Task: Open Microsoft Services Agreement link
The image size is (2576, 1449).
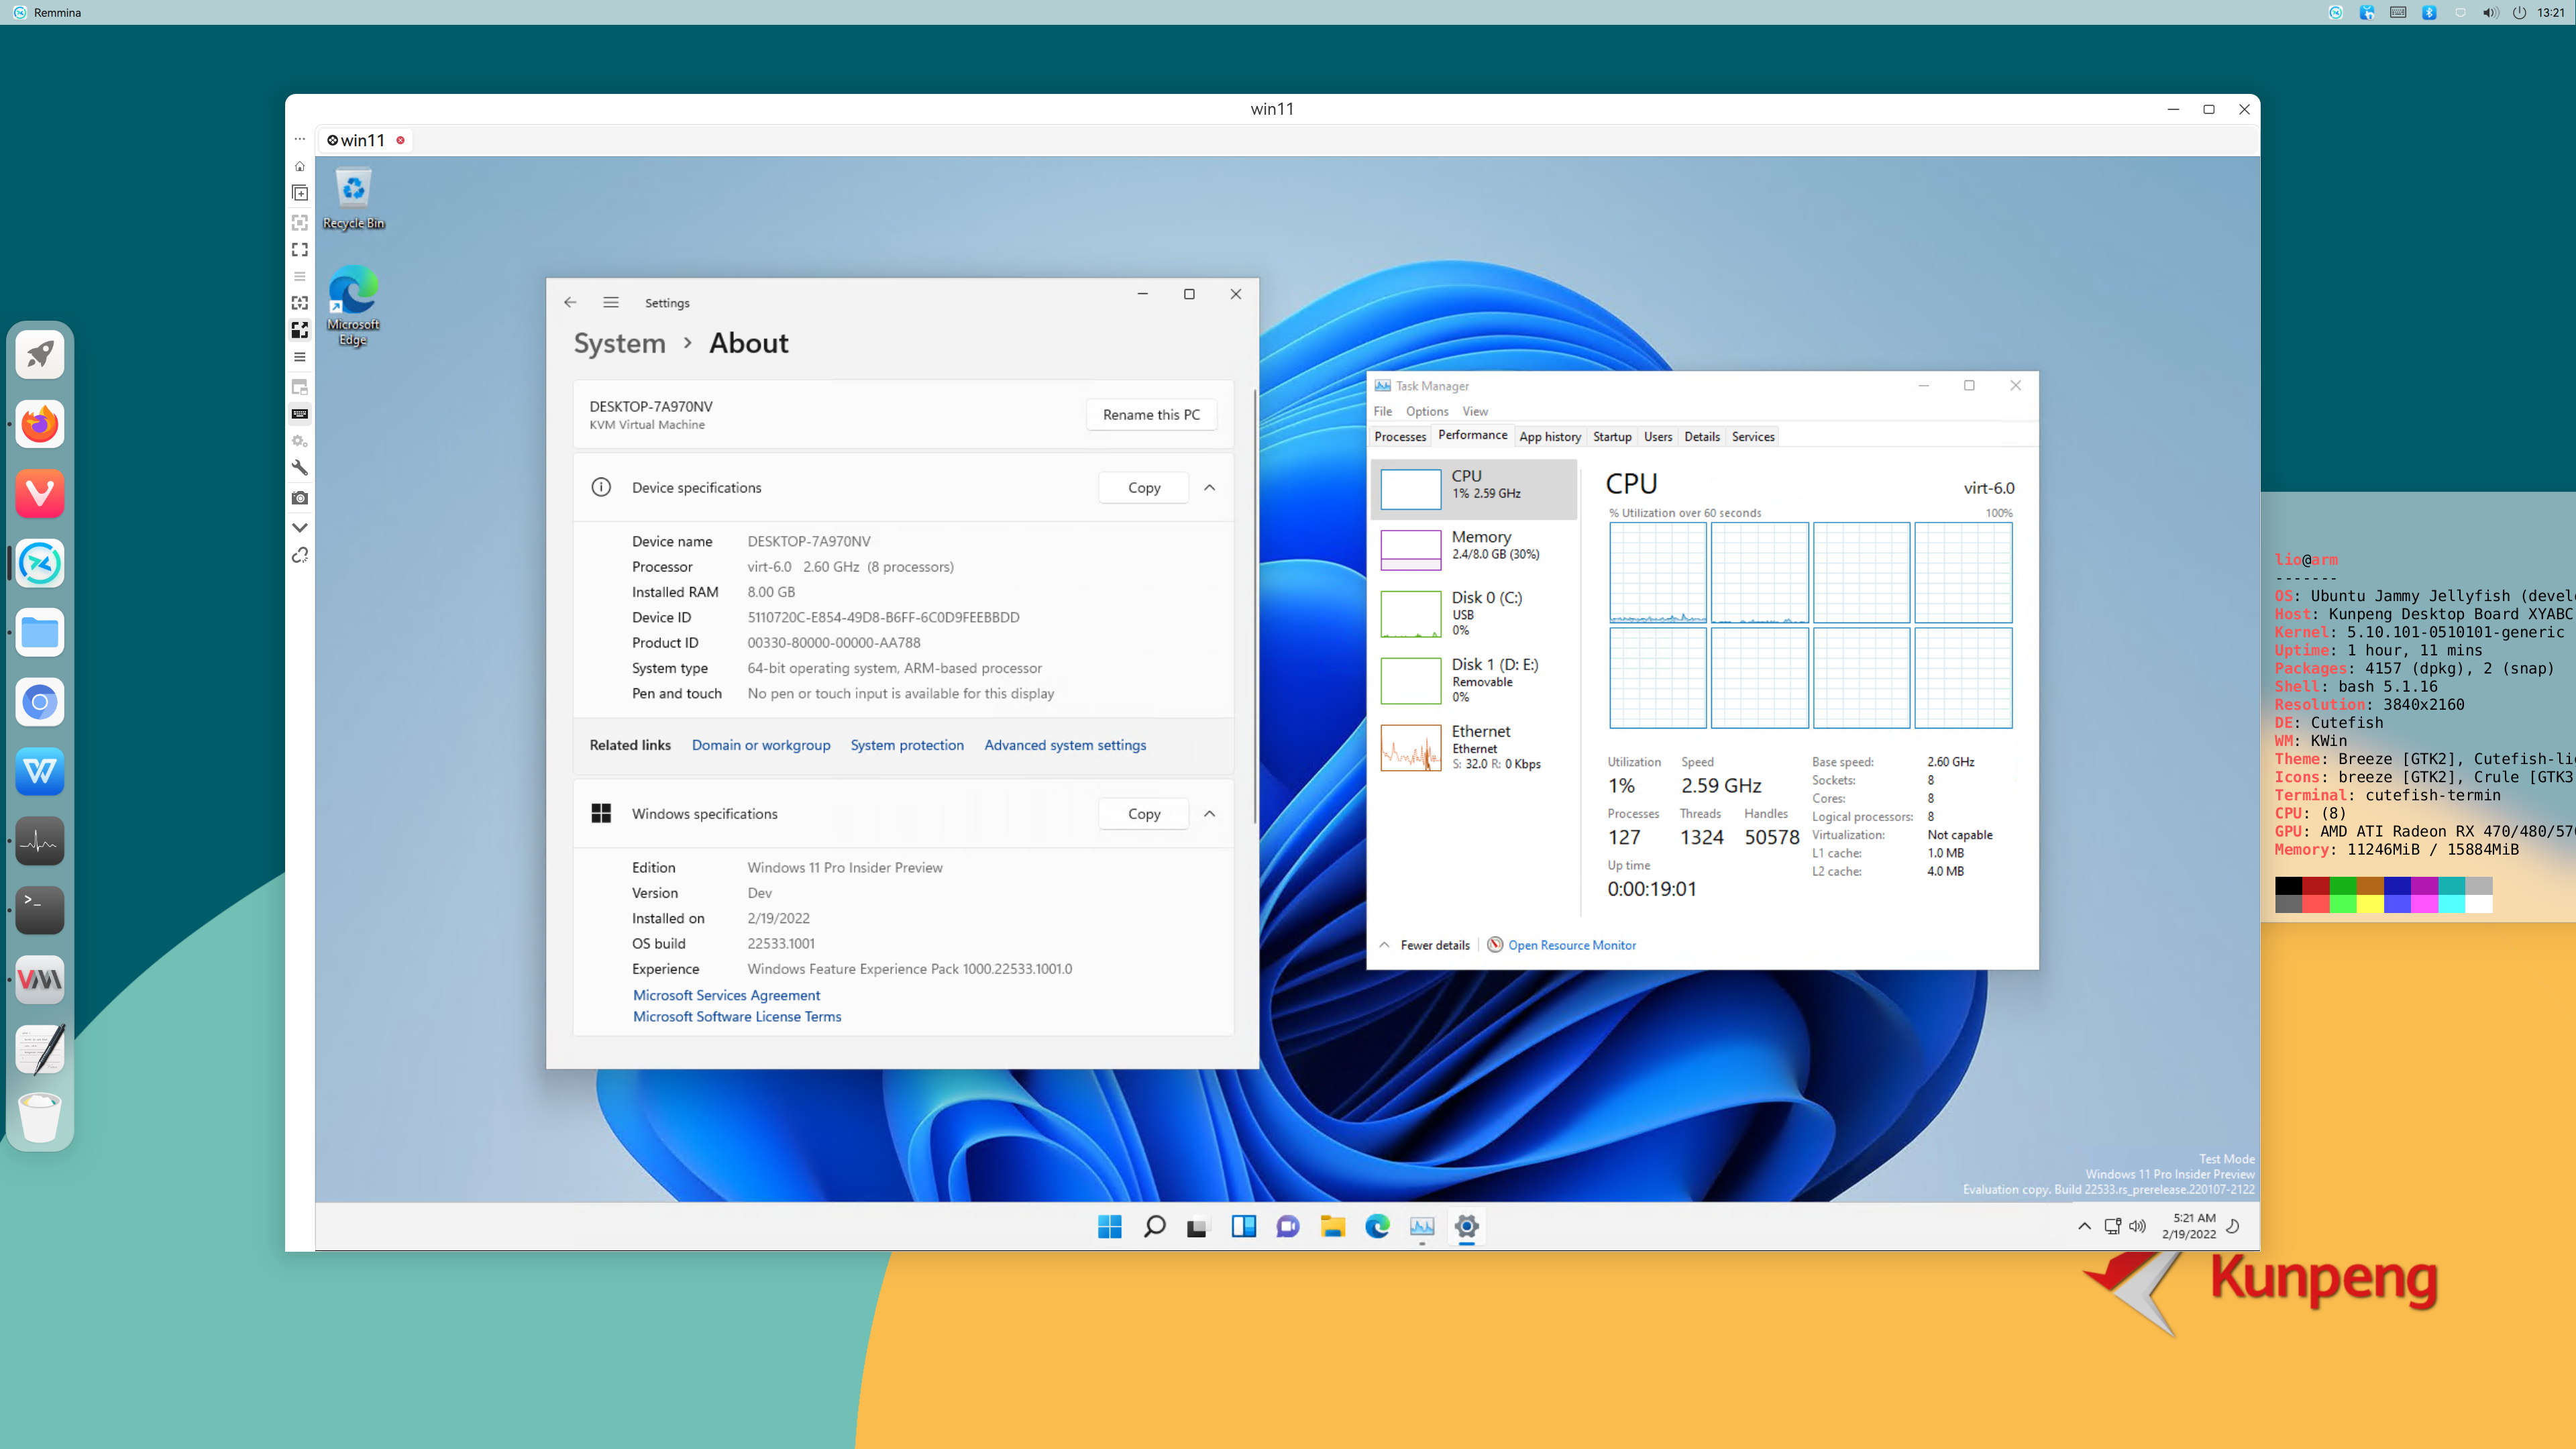Action: point(726,995)
